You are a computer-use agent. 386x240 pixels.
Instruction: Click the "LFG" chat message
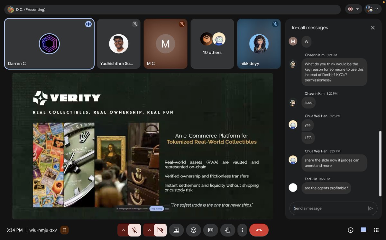(x=308, y=138)
